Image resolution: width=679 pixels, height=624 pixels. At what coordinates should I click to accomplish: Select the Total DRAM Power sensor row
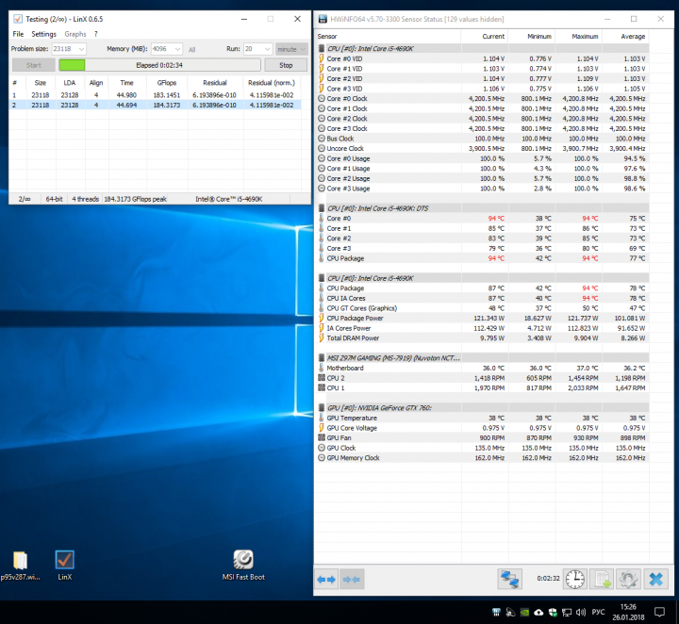[x=483, y=338]
